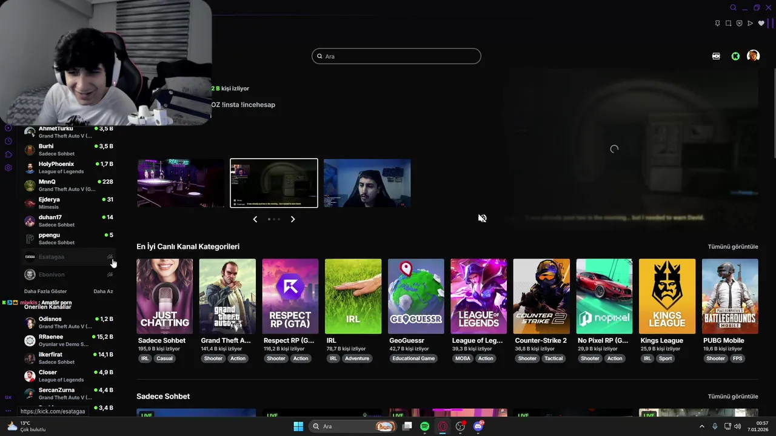
Task: Unmute the featured stream speaker icon
Action: pos(482,218)
